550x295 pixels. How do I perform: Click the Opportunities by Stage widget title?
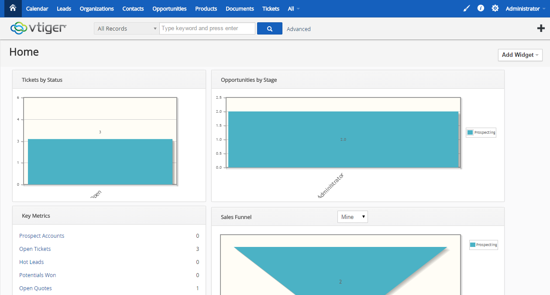[x=249, y=80]
